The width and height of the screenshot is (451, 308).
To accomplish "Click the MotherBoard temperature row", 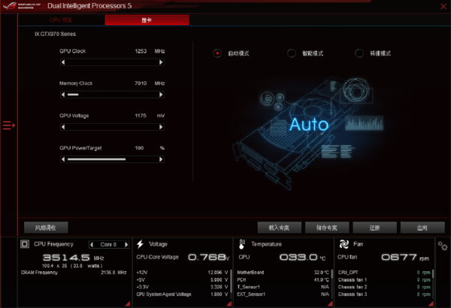I will (x=283, y=273).
